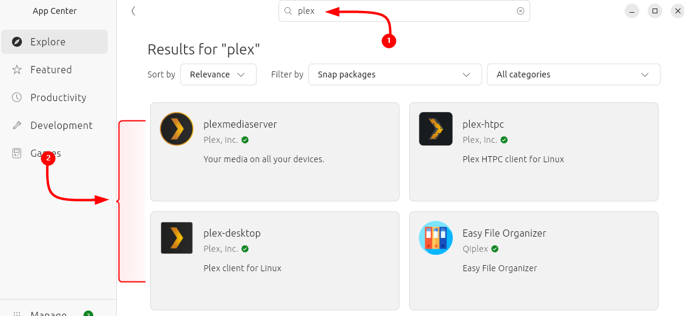Open the plexmediaserver result title
Image resolution: width=684 pixels, height=316 pixels.
pyautogui.click(x=240, y=124)
